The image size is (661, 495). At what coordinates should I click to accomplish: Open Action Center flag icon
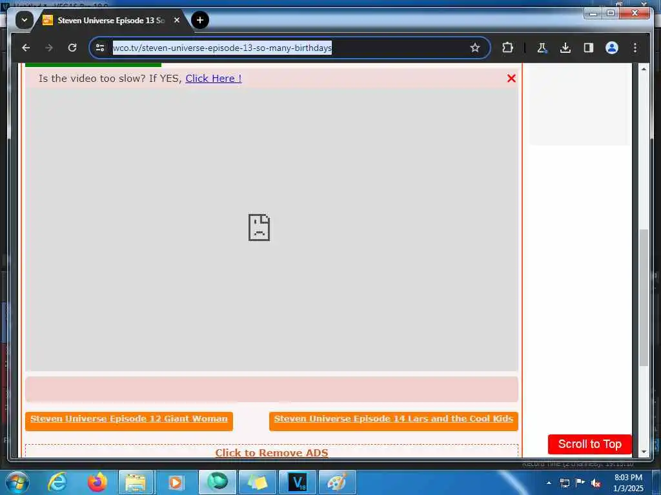(580, 482)
